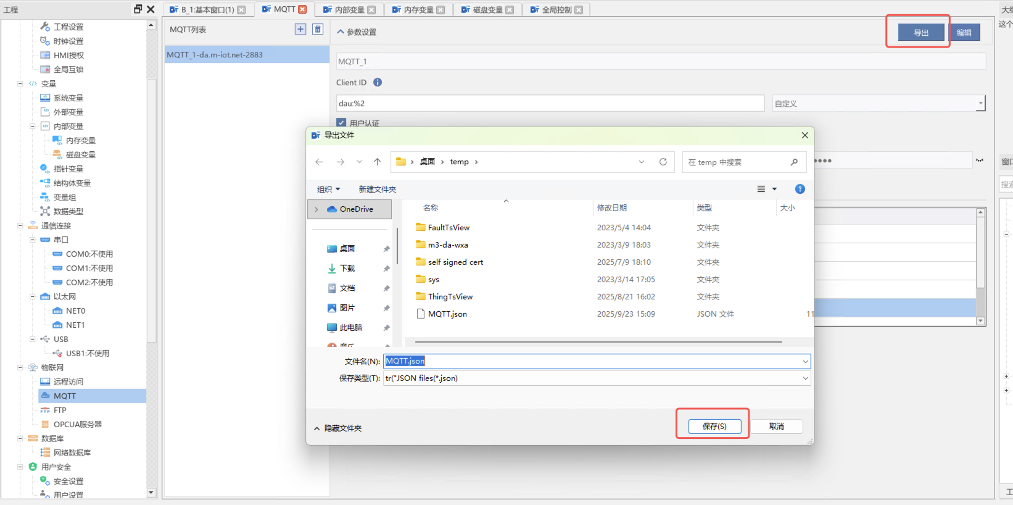Click the refresh folder icon in dialog
Screen dimensions: 1013x505
pyautogui.click(x=663, y=162)
